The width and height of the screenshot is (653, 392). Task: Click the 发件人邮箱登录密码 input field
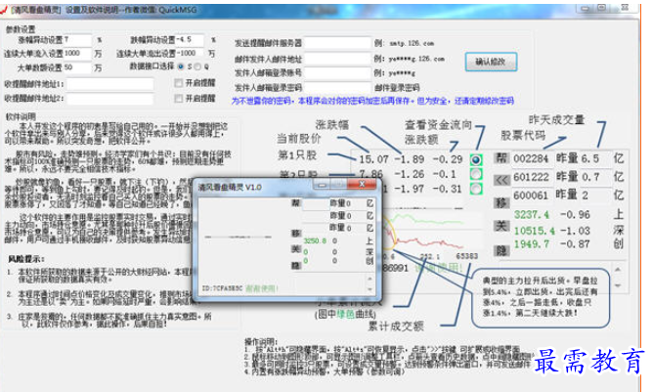[x=337, y=87]
